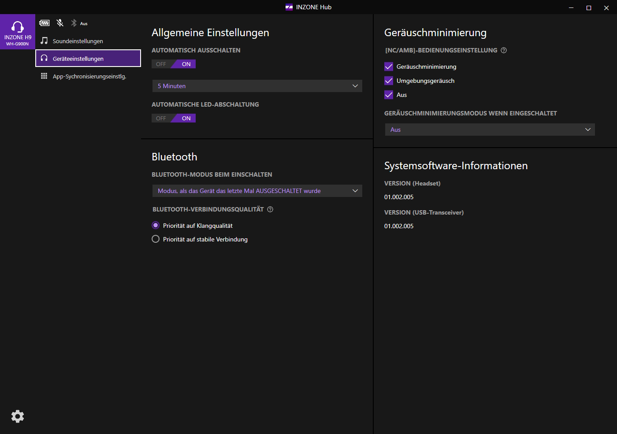Select the INZONE H9 headset device tile

coord(18,32)
